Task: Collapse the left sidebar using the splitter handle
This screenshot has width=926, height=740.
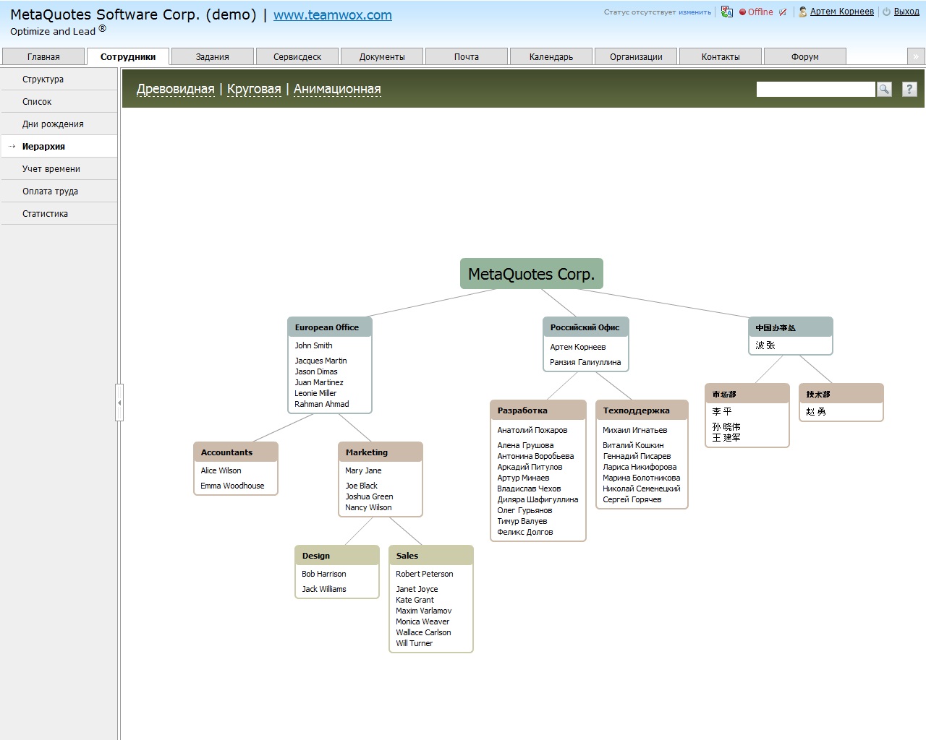Action: point(119,403)
